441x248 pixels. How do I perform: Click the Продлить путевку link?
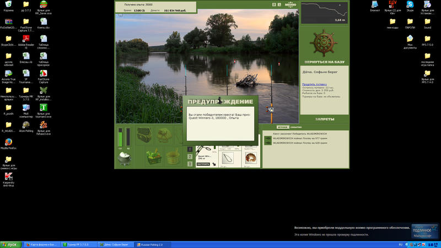coord(314,84)
